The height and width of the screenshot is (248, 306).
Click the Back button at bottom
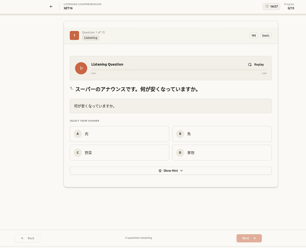(28, 238)
